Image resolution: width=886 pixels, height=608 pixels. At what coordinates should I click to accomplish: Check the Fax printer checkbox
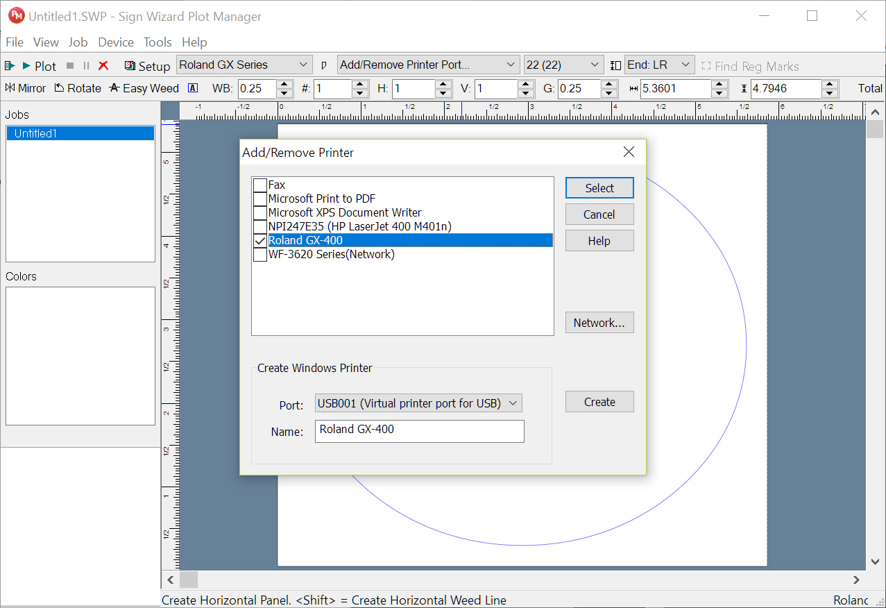[x=260, y=185]
